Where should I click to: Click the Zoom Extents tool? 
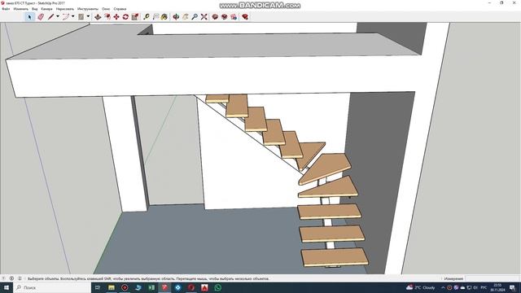[x=204, y=16]
